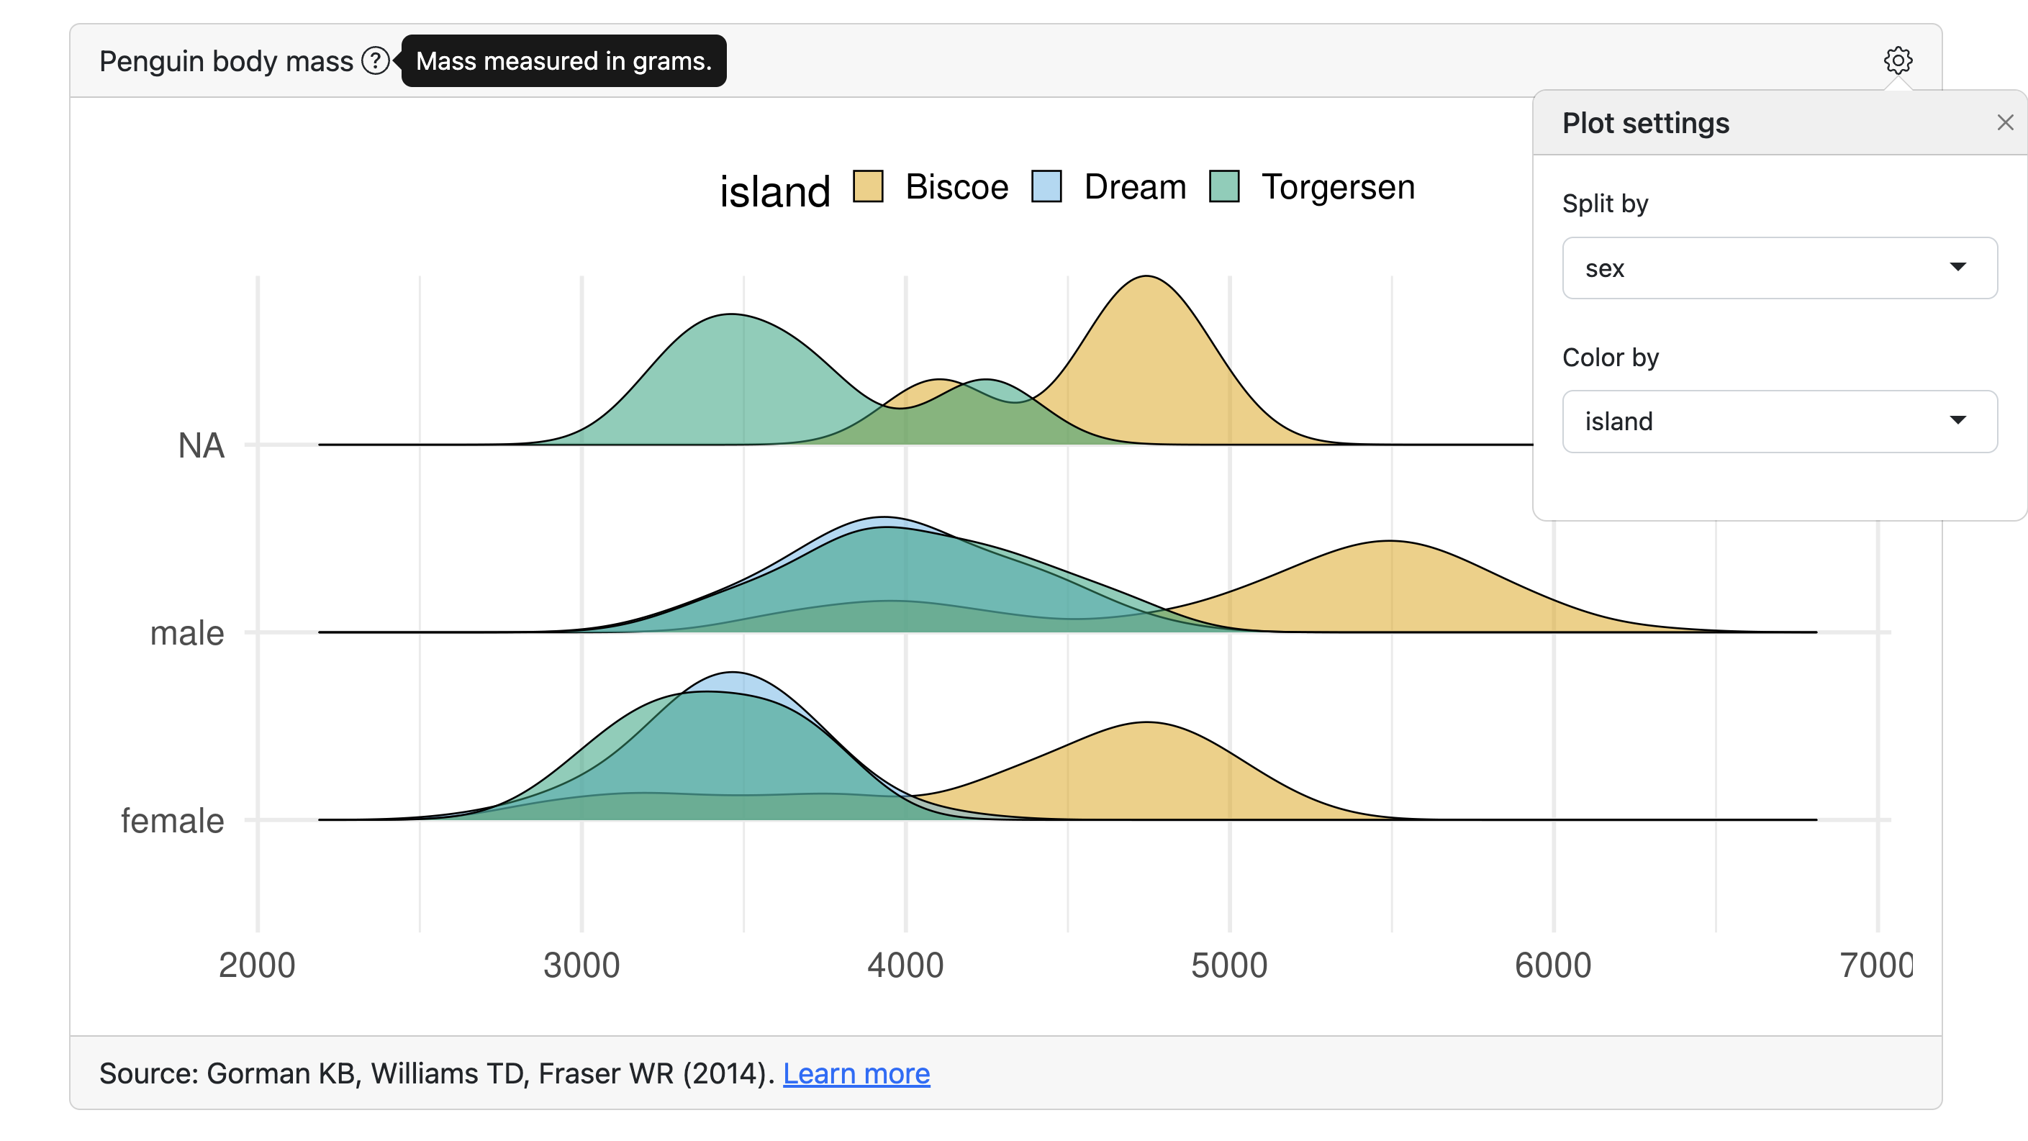Click the Torgersen legend label text

(1338, 187)
